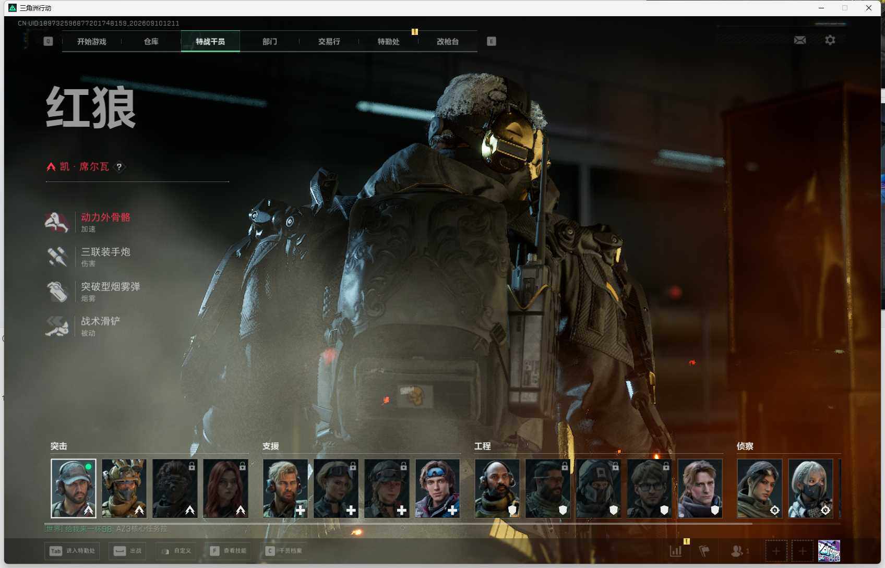885x568 pixels.
Task: Click the operator name 凯·席尔瓦
Action: coord(85,167)
